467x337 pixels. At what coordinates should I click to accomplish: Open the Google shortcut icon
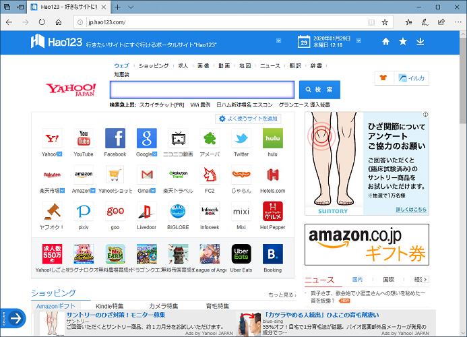147,138
